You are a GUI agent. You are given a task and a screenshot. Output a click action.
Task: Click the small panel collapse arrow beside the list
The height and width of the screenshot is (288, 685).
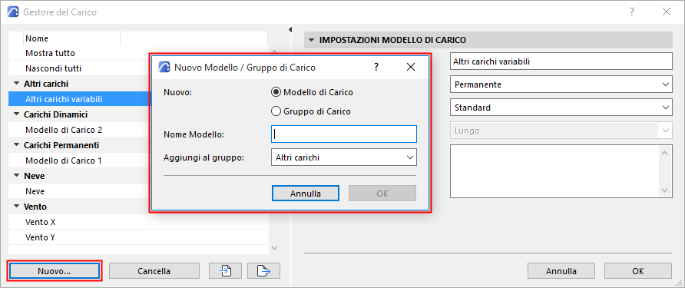(290, 30)
